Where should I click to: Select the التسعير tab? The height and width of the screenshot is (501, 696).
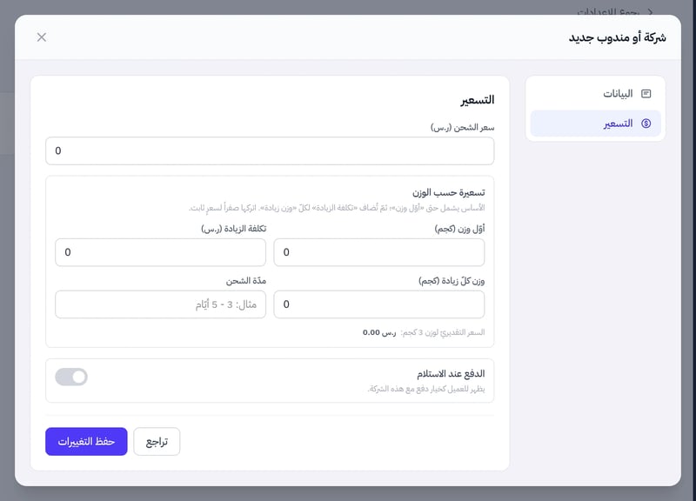tap(595, 124)
